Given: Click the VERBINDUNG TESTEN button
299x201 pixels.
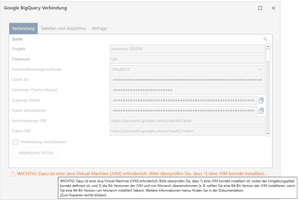Looking at the screenshot, I should pos(36,153).
